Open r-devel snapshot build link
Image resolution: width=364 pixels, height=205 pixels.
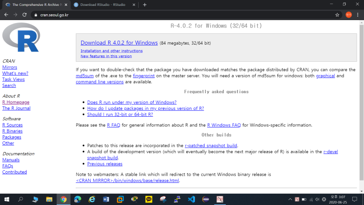pos(331,152)
